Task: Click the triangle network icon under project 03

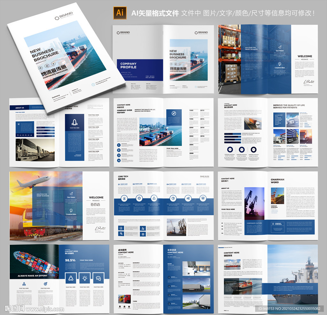Action: (154, 198)
